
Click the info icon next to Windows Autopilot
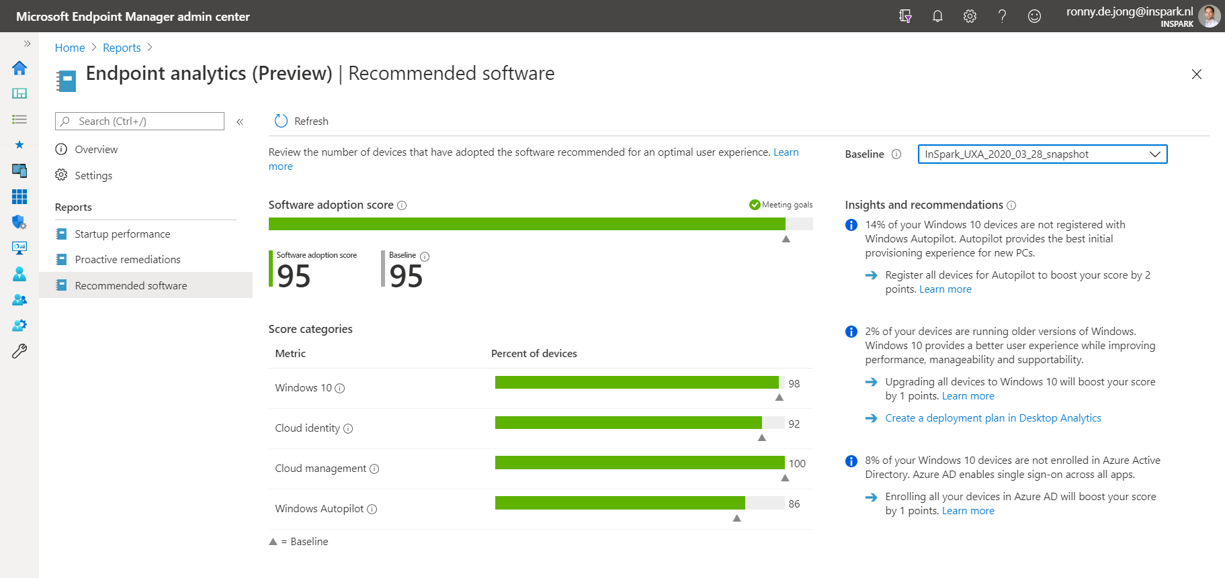pos(372,509)
